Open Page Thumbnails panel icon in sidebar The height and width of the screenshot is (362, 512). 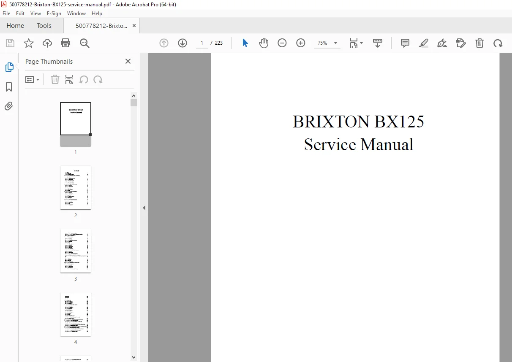tap(9, 67)
